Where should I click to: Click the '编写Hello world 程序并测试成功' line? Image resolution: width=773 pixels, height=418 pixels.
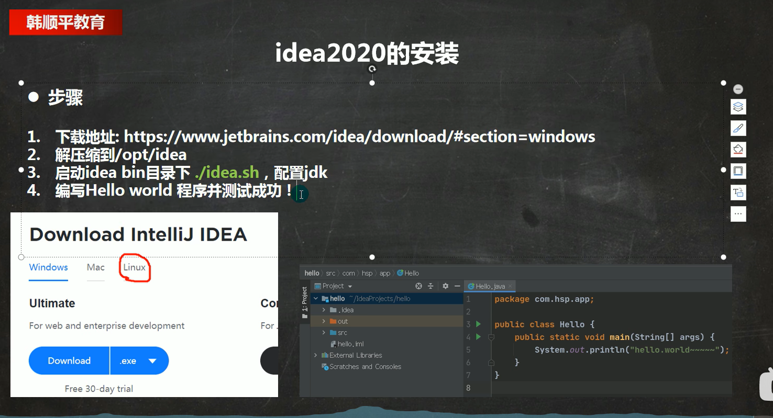pos(174,190)
